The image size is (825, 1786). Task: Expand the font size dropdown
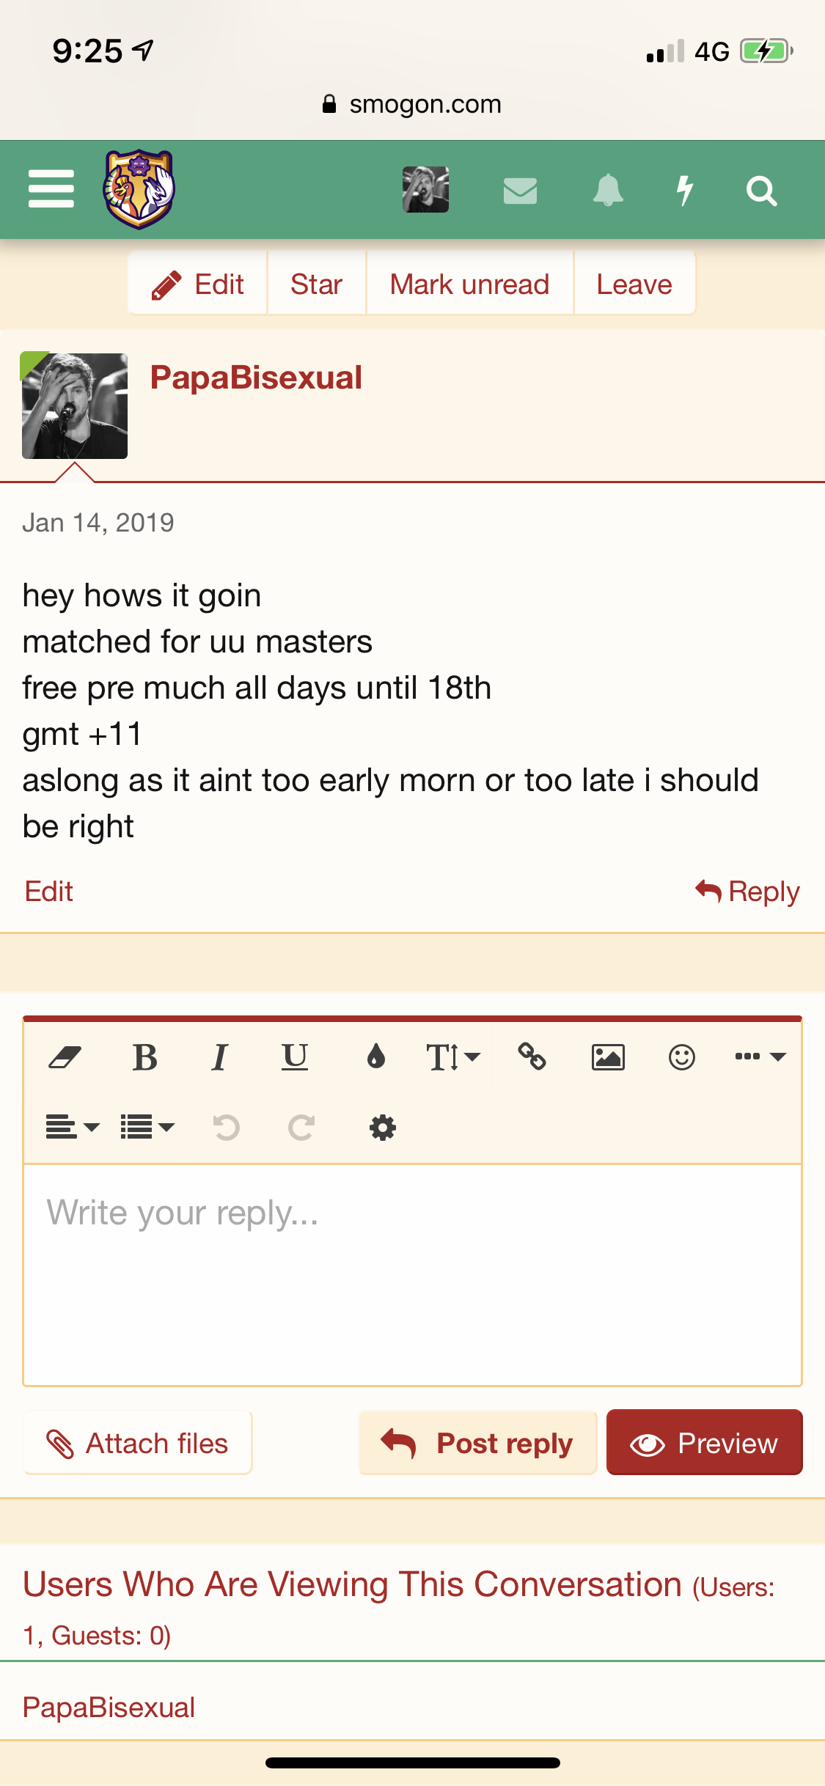pos(452,1057)
